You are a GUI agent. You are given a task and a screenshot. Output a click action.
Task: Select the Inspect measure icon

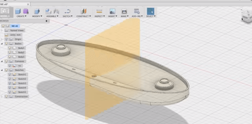(x=99, y=11)
